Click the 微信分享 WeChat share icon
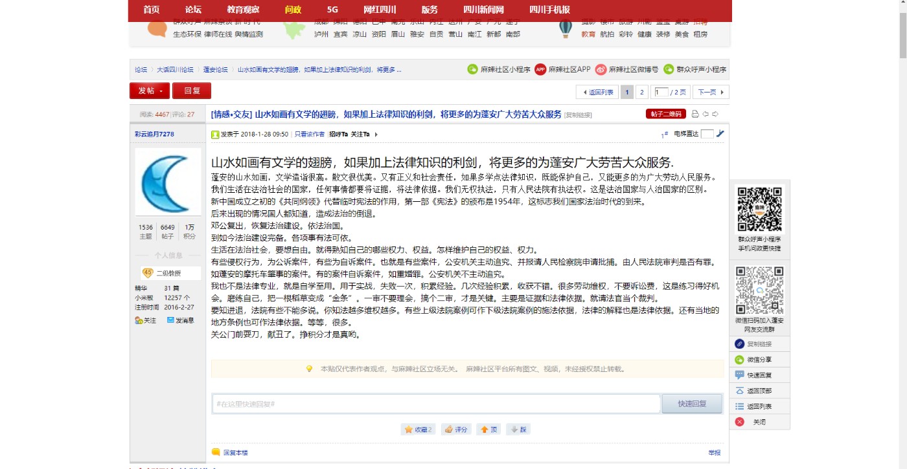907x469 pixels. click(x=740, y=360)
